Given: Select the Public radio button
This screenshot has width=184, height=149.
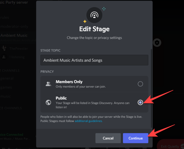Looking at the screenshot, I should tap(140, 102).
